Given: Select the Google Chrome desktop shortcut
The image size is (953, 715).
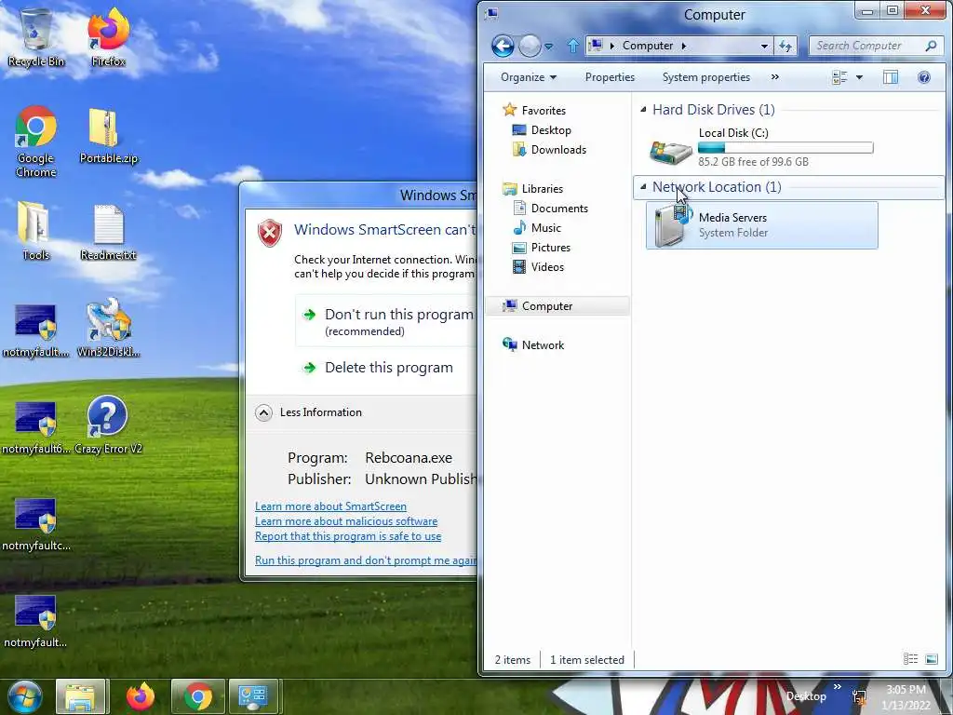Looking at the screenshot, I should tap(36, 142).
